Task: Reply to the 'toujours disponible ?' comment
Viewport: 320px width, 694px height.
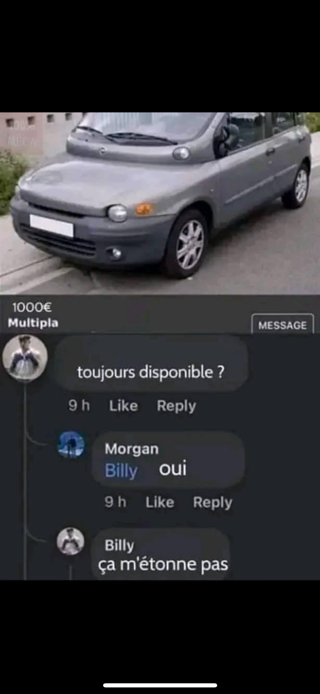Action: pyautogui.click(x=176, y=406)
